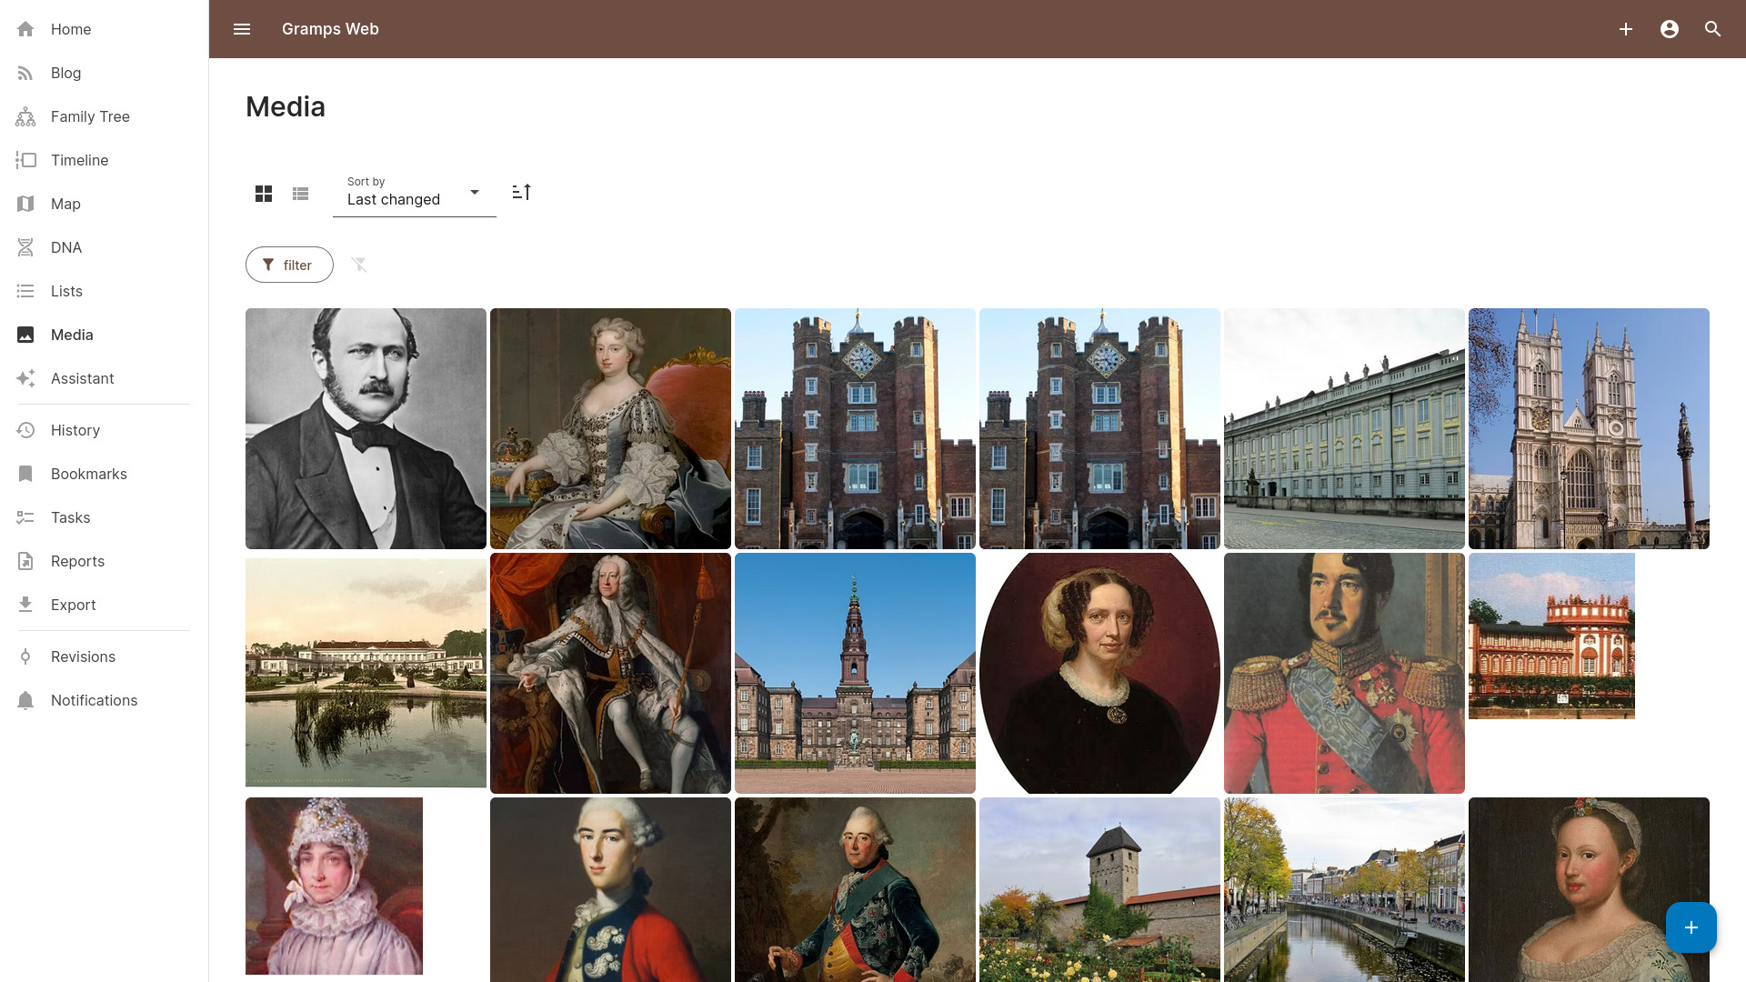Screen dimensions: 1746x982
Task: Click the Gramps Web title
Action: 330,29
